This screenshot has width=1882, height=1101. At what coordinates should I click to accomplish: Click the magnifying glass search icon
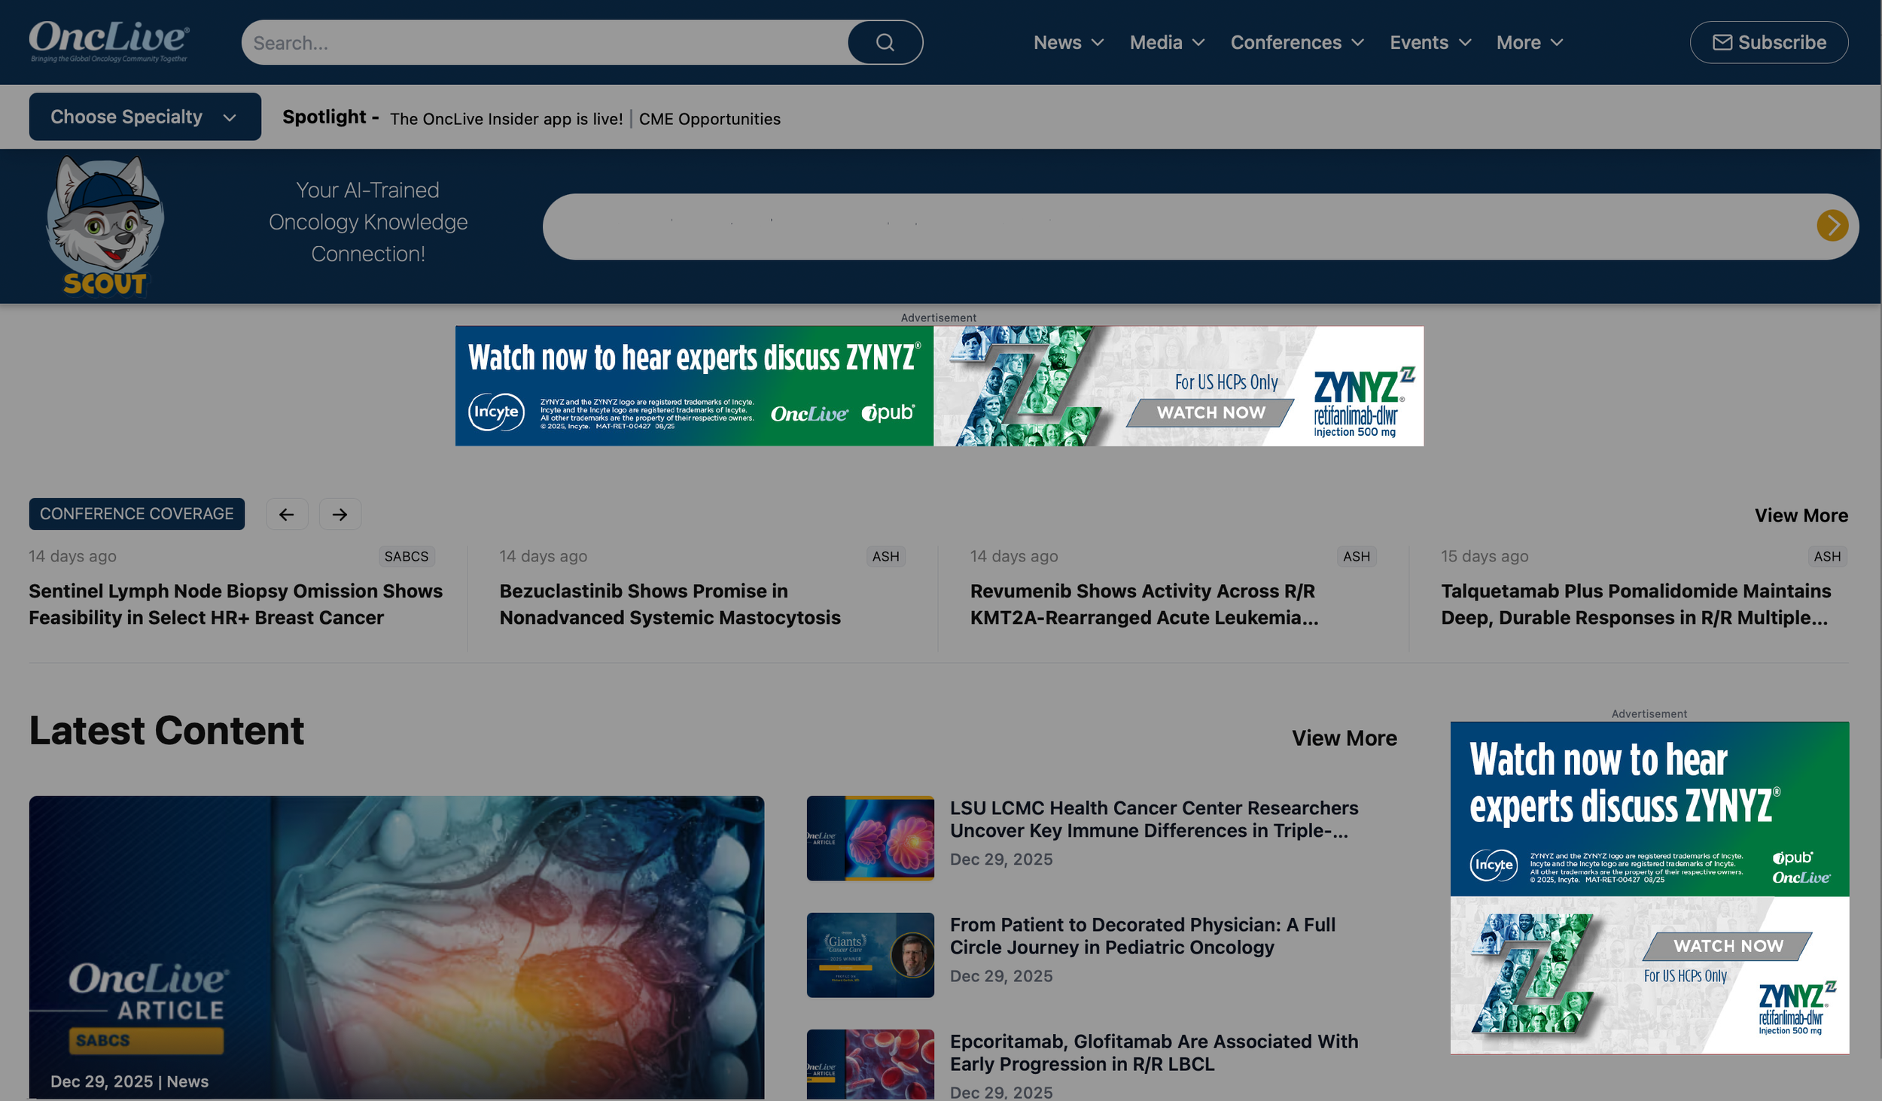pos(885,42)
